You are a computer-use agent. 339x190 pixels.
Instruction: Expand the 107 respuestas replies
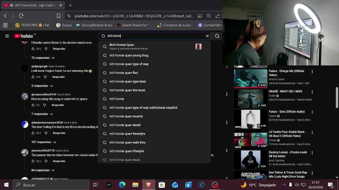pyautogui.click(x=44, y=142)
